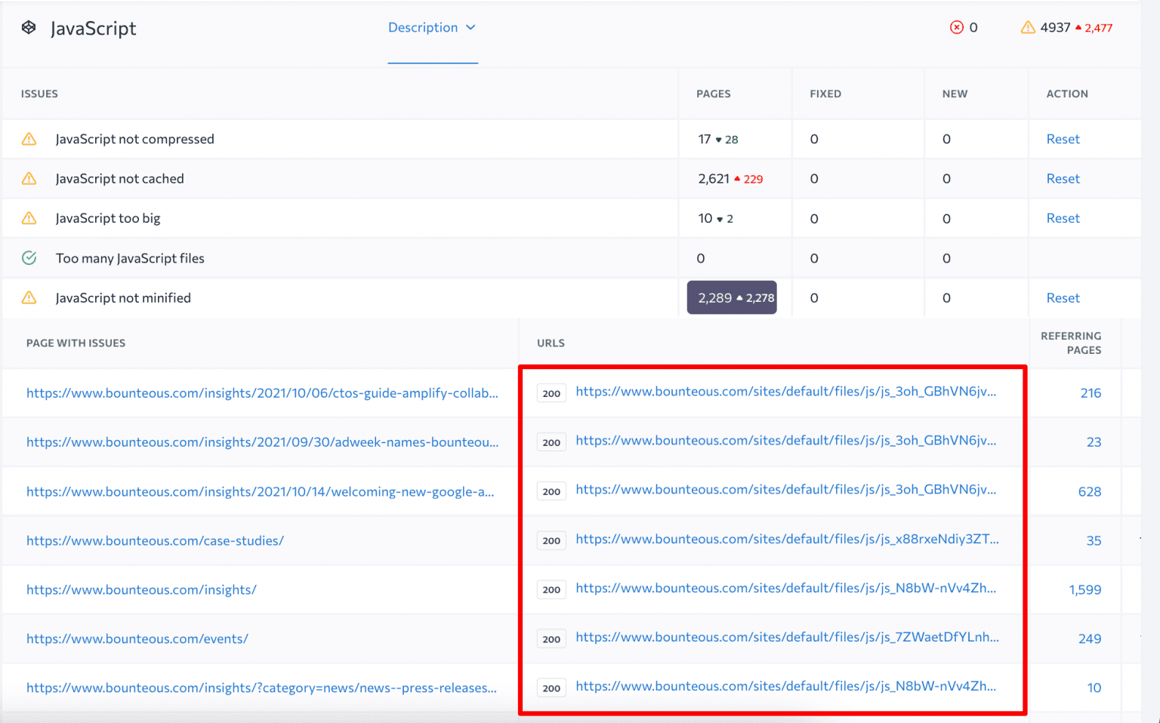Click the orange warning icon showing 4937
The image size is (1160, 723).
(x=1028, y=27)
